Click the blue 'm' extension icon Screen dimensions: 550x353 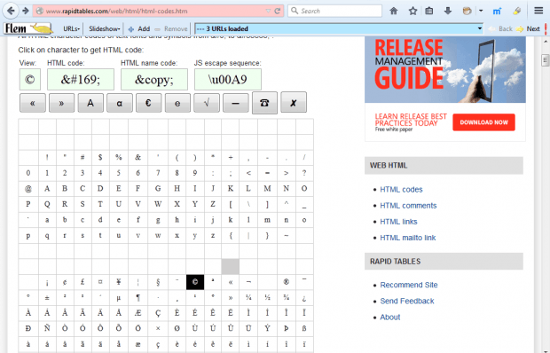pos(497,11)
